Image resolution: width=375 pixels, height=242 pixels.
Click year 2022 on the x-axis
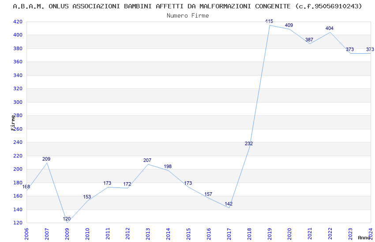330,234
